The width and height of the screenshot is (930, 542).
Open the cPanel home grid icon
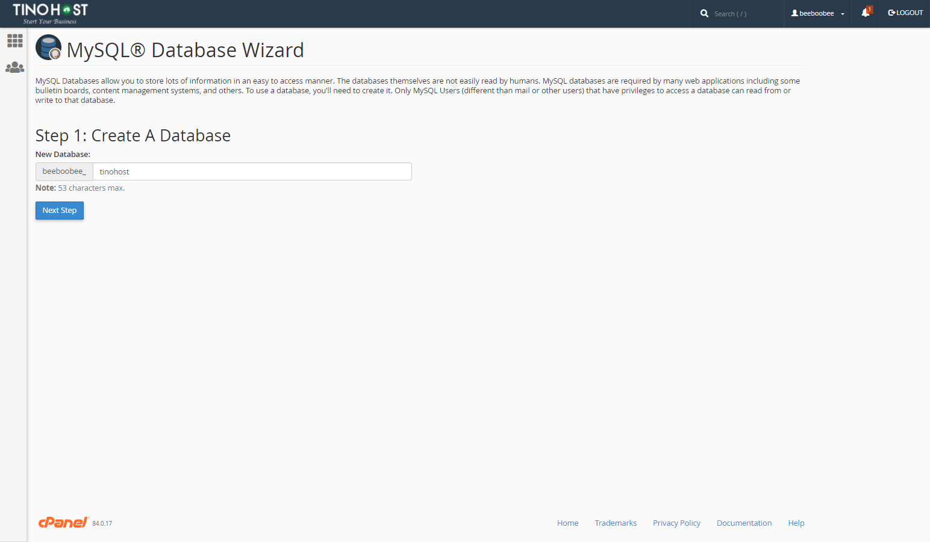point(14,40)
